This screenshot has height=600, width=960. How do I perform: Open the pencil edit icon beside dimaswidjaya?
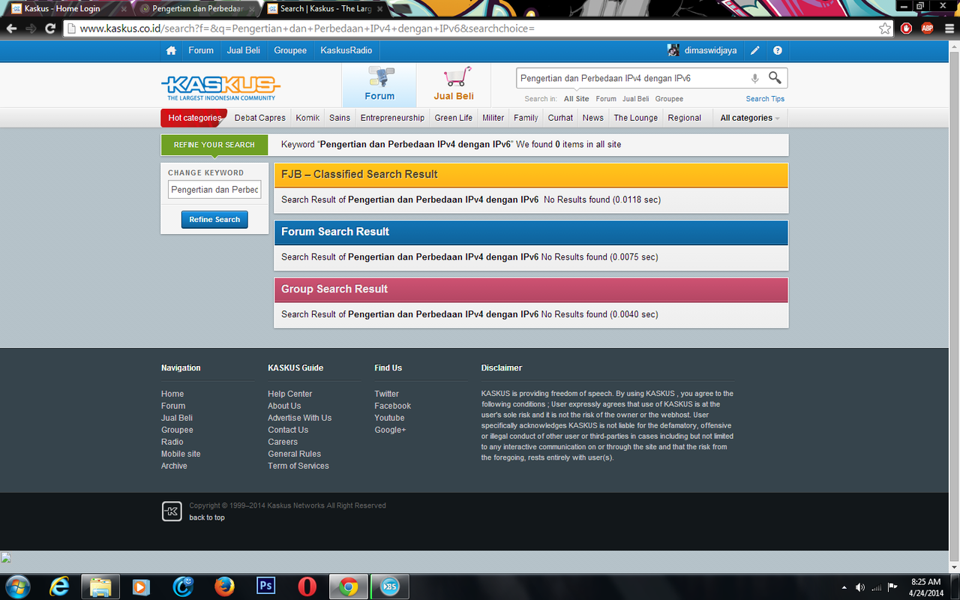click(755, 50)
